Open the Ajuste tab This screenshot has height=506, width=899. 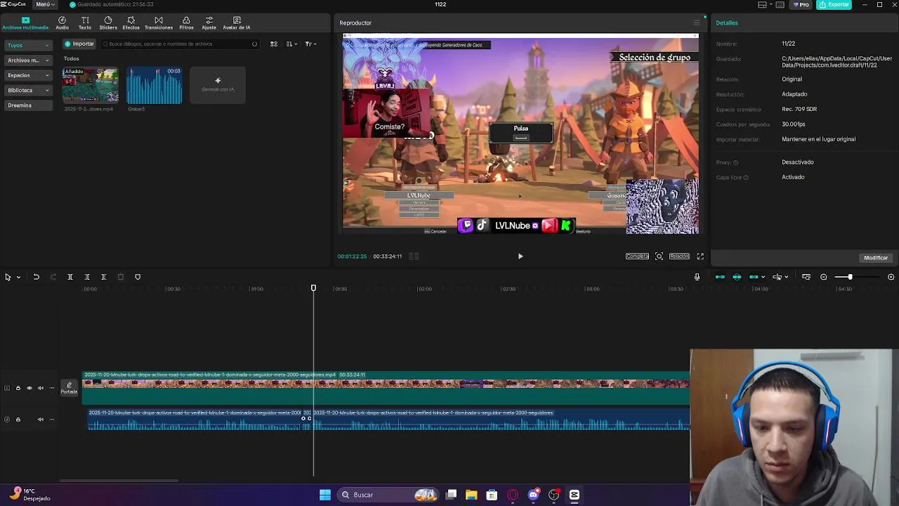click(x=209, y=23)
